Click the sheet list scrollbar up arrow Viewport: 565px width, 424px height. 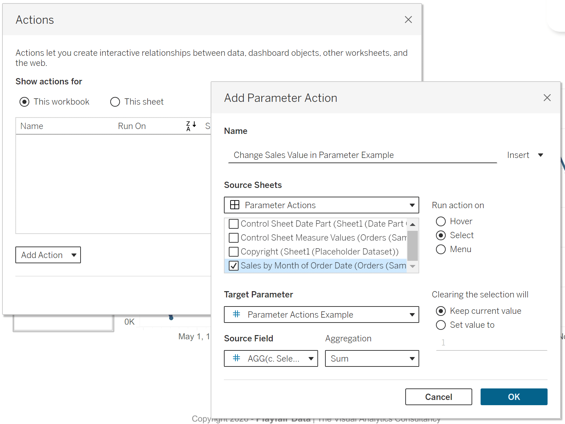pyautogui.click(x=413, y=224)
